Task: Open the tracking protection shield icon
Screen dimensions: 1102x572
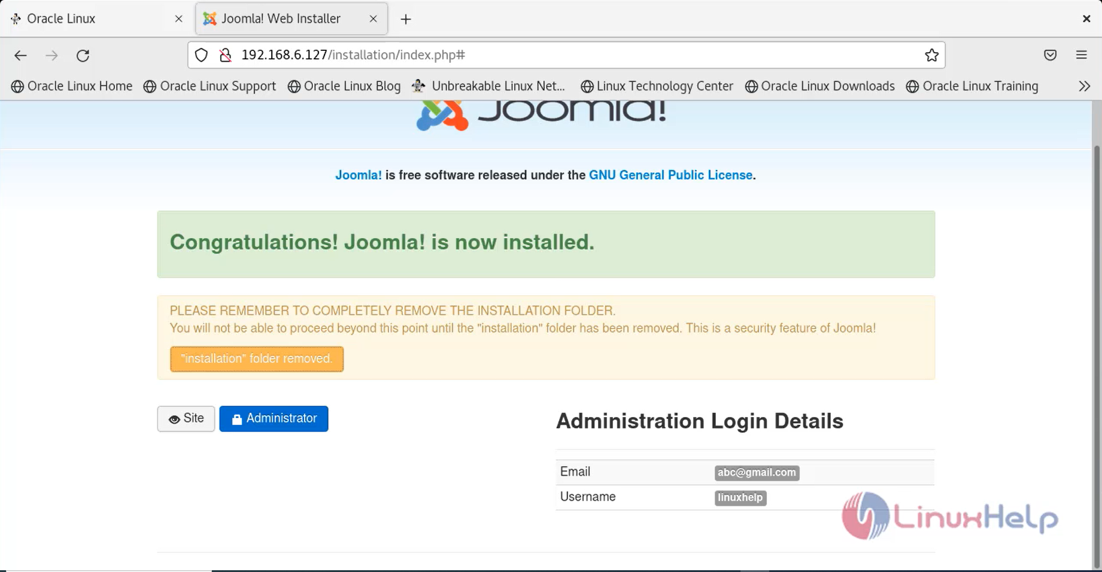Action: (x=202, y=55)
